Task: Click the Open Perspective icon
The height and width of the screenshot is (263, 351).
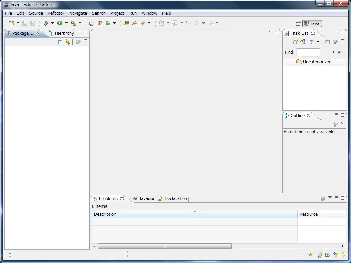Action: (298, 24)
